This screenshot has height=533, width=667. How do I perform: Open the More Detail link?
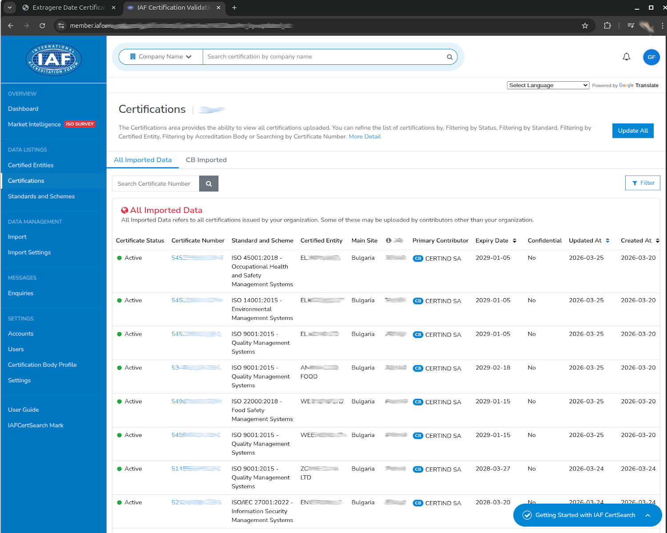(x=365, y=137)
